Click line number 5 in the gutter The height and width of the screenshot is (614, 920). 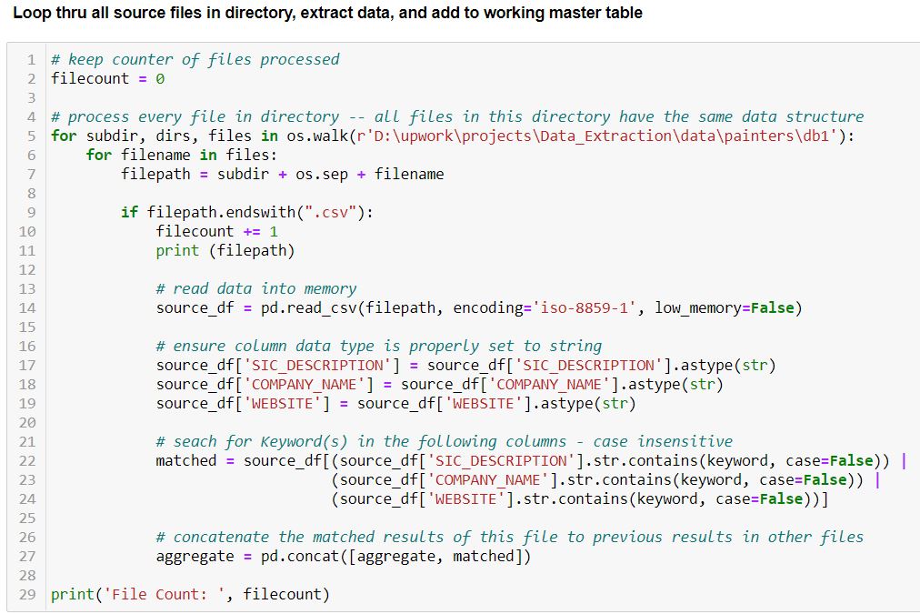pyautogui.click(x=31, y=136)
